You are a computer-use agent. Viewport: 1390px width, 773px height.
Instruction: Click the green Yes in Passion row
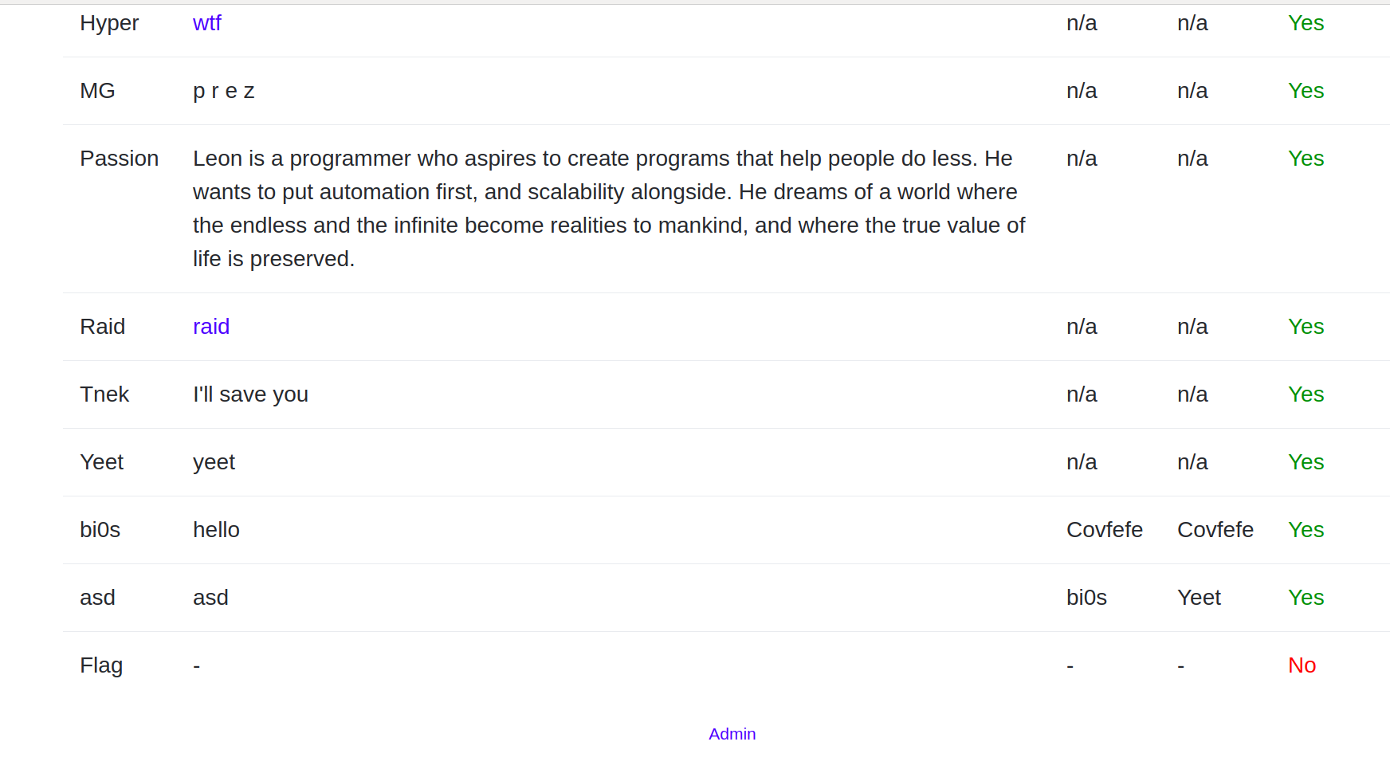point(1306,159)
